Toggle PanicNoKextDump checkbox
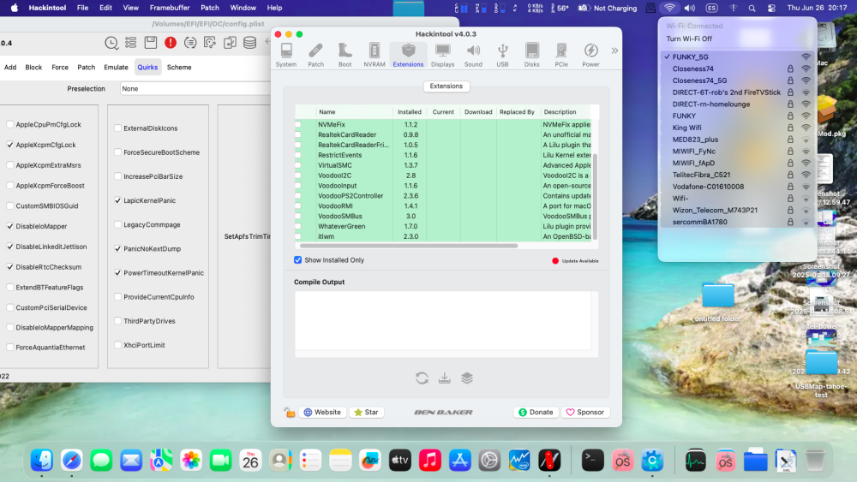The image size is (857, 482). pos(117,248)
